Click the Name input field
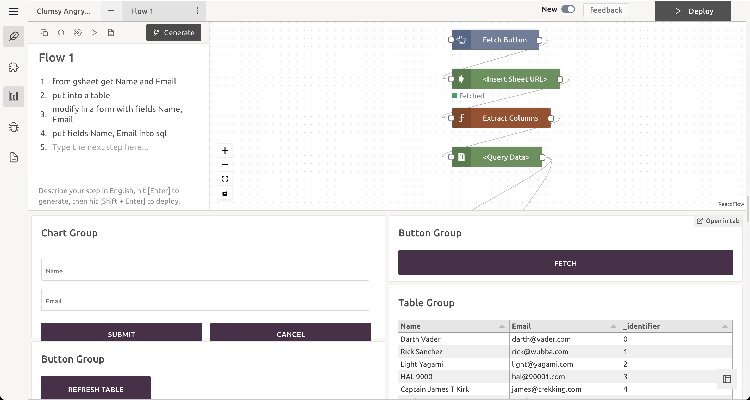 (205, 270)
